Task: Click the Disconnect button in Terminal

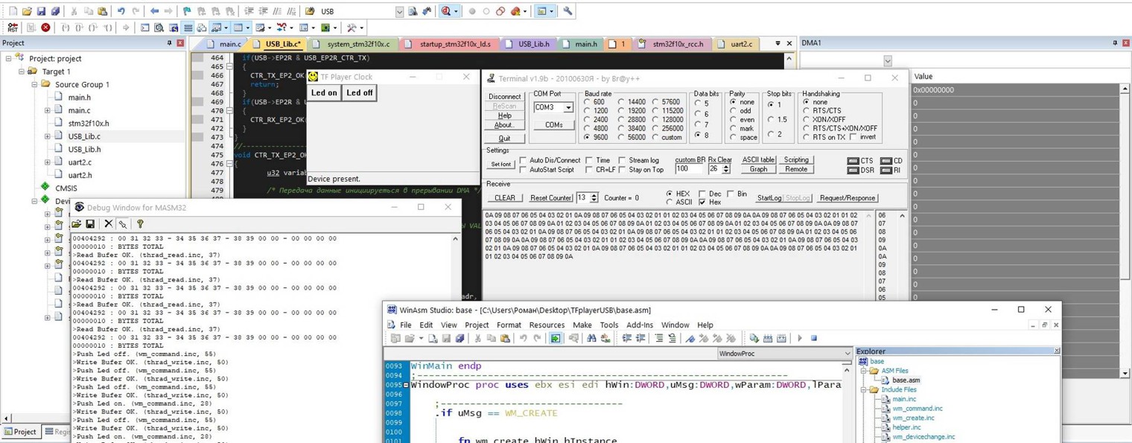Action: [x=504, y=97]
